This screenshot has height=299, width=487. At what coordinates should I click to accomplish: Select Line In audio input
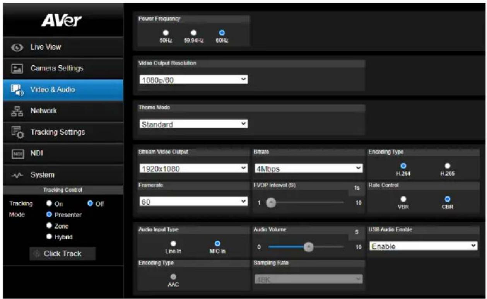[173, 243]
